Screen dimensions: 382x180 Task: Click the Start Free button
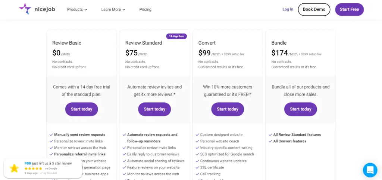(349, 9)
